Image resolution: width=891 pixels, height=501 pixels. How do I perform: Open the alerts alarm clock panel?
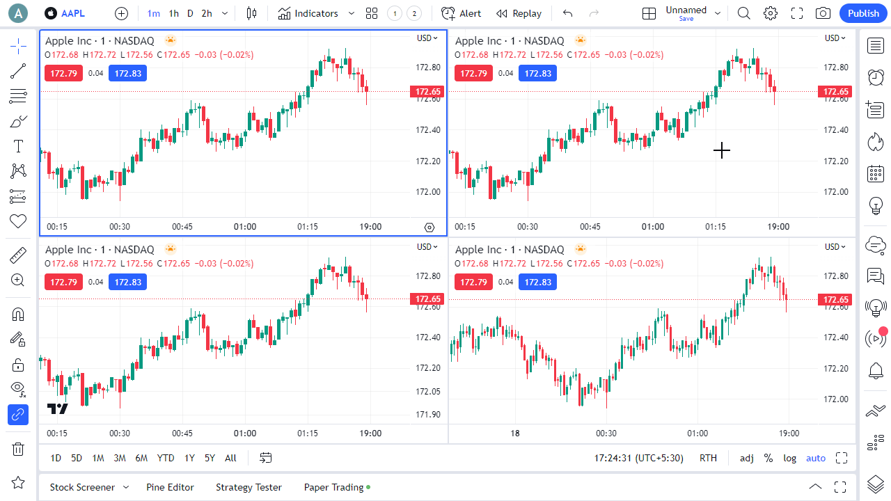[876, 77]
